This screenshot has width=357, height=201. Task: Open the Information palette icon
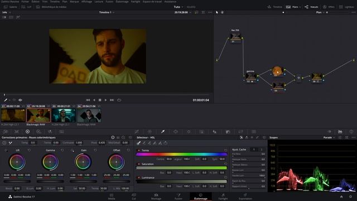click(351, 132)
